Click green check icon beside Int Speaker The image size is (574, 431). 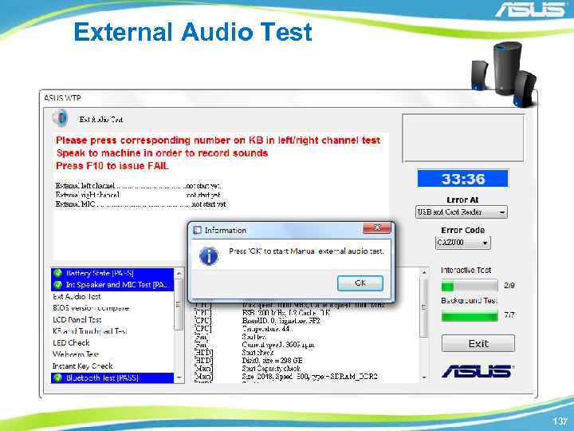pos(58,285)
